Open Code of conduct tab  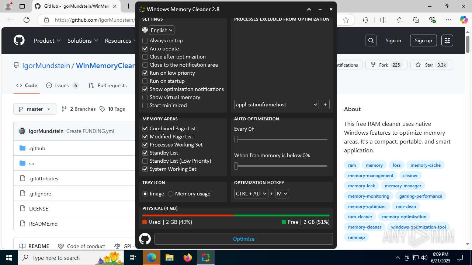[81, 246]
